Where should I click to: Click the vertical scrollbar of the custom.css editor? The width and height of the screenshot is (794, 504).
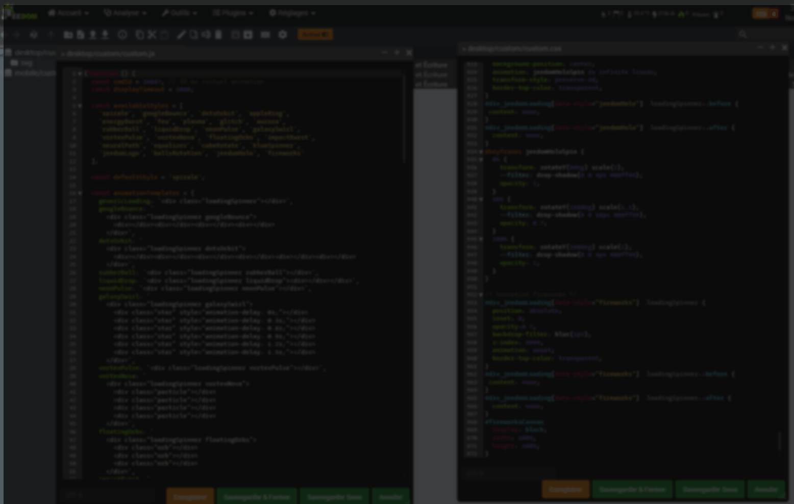coord(780,441)
